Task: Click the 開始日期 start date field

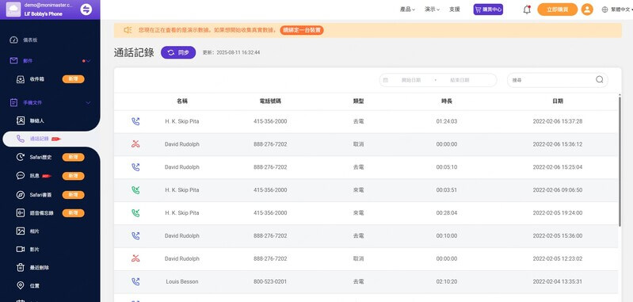Action: (x=411, y=80)
